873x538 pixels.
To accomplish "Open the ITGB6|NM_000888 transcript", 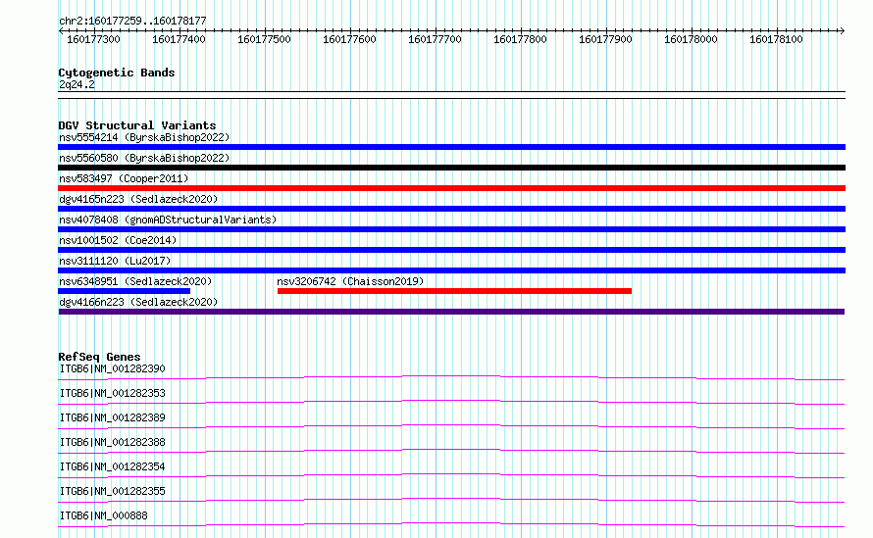I will pos(104,515).
